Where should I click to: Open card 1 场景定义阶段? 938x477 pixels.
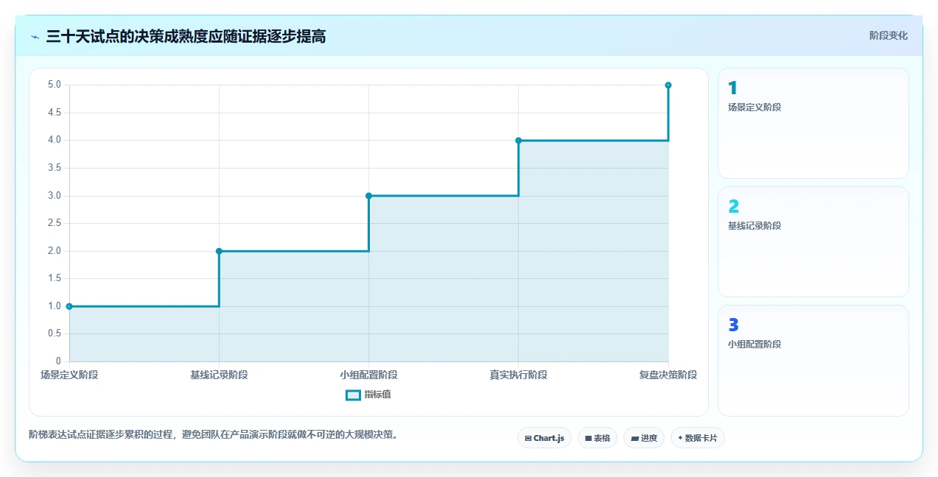pyautogui.click(x=813, y=124)
